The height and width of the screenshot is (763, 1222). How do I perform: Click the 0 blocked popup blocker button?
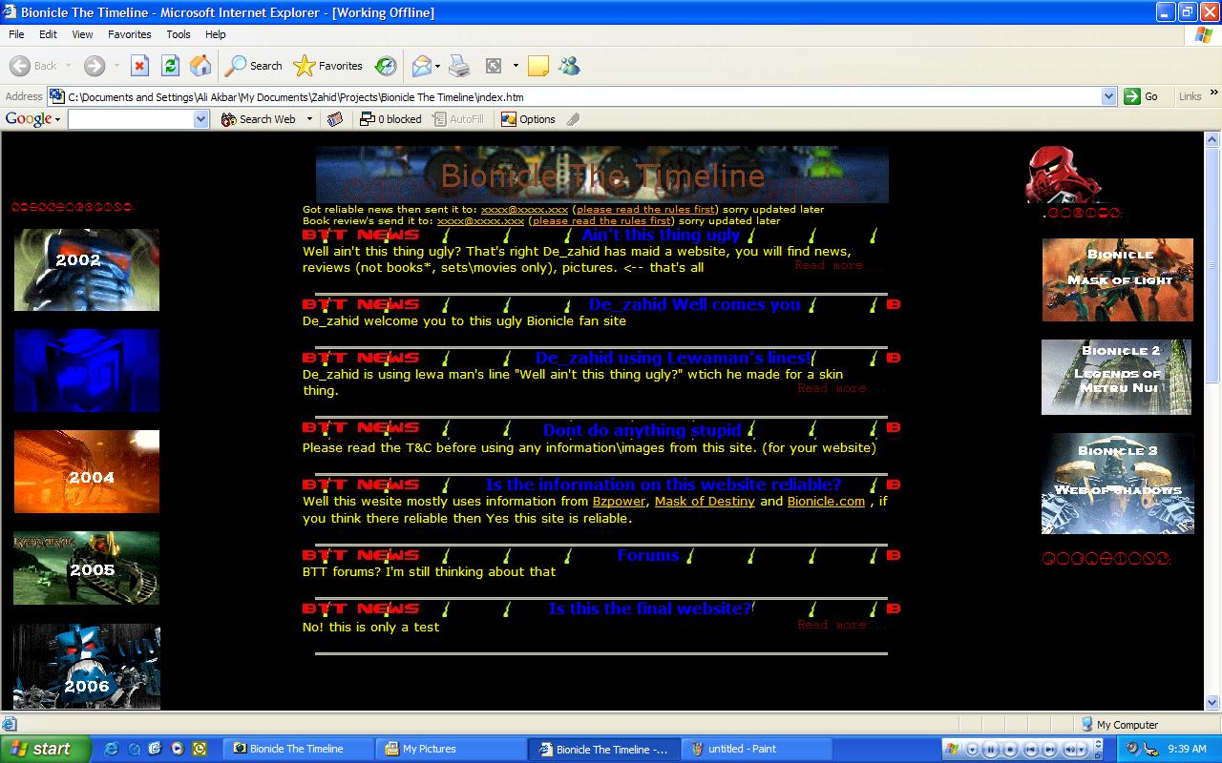point(390,119)
